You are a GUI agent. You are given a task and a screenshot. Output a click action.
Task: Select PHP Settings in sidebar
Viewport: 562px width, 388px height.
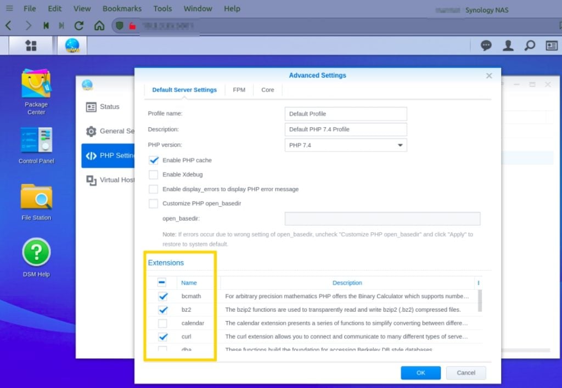point(108,155)
